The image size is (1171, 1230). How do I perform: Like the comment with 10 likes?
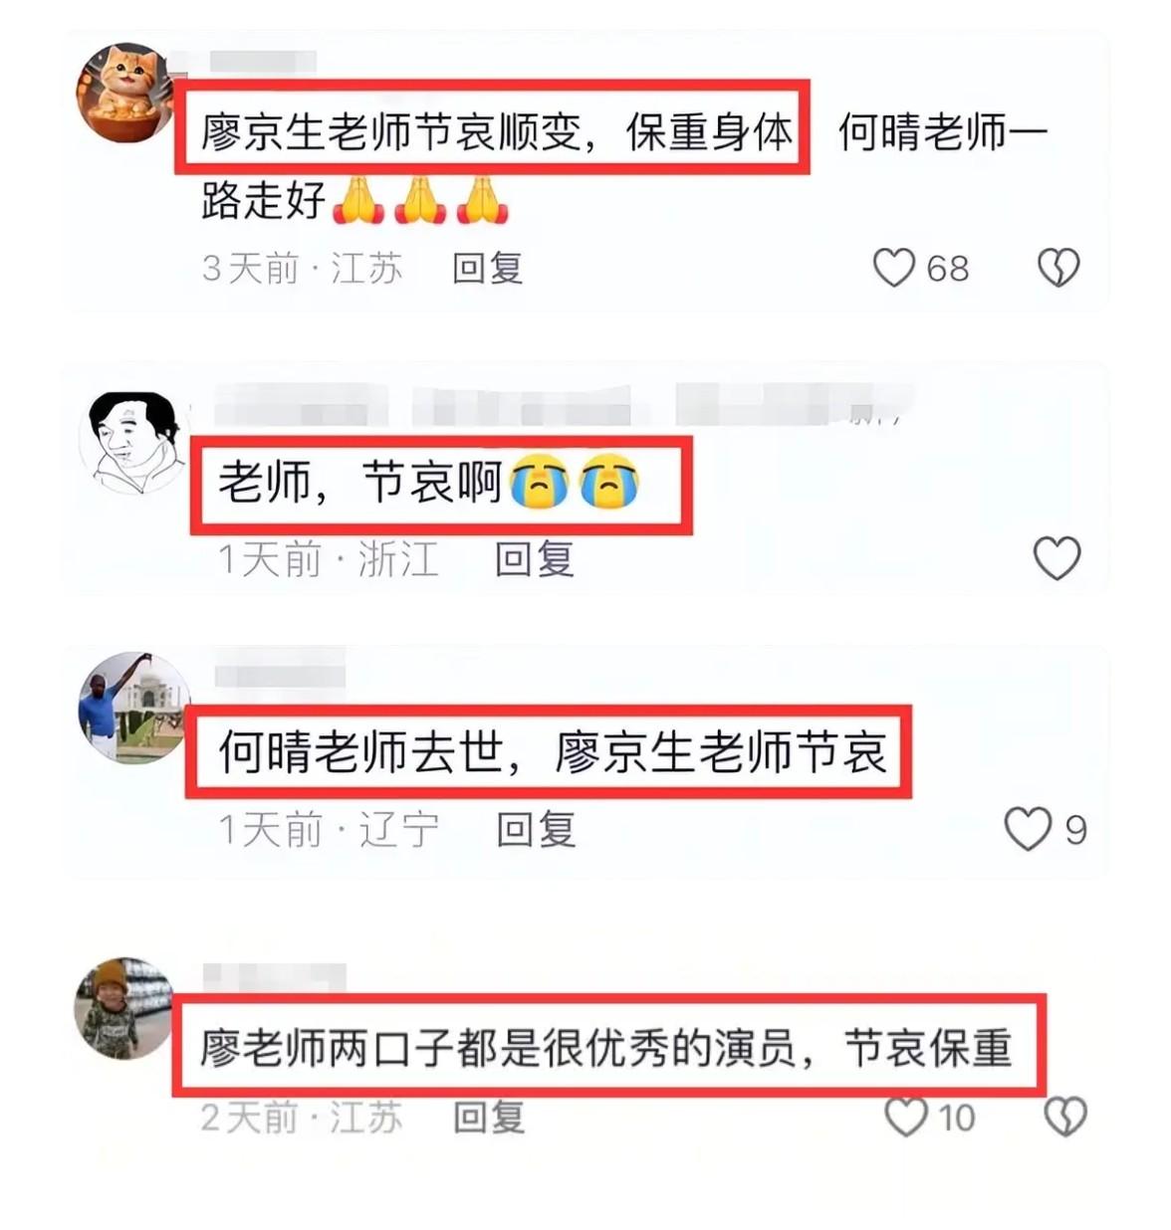tap(906, 1117)
